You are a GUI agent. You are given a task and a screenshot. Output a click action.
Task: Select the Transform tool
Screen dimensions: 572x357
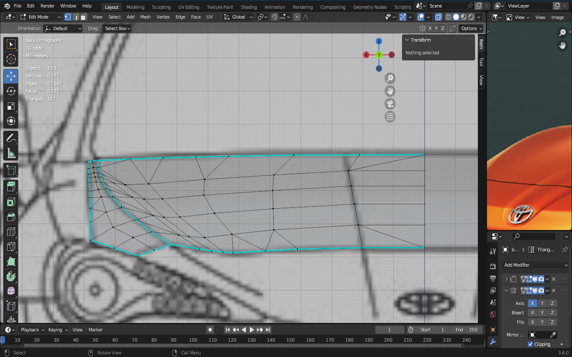click(11, 121)
